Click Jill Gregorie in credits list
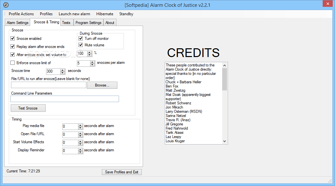The image size is (335, 186). (174, 124)
